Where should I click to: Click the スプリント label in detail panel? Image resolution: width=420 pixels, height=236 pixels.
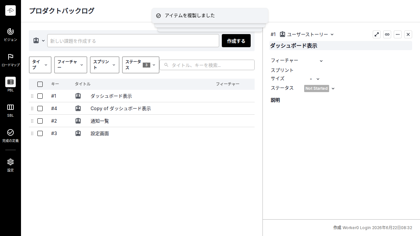coord(282,70)
